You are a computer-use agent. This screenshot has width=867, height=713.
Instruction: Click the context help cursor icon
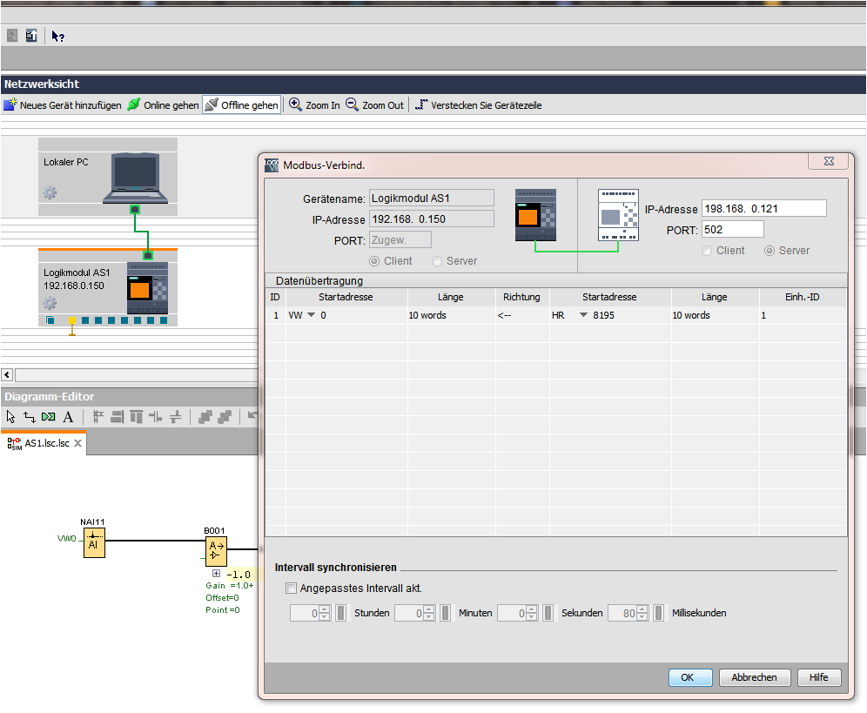point(57,36)
